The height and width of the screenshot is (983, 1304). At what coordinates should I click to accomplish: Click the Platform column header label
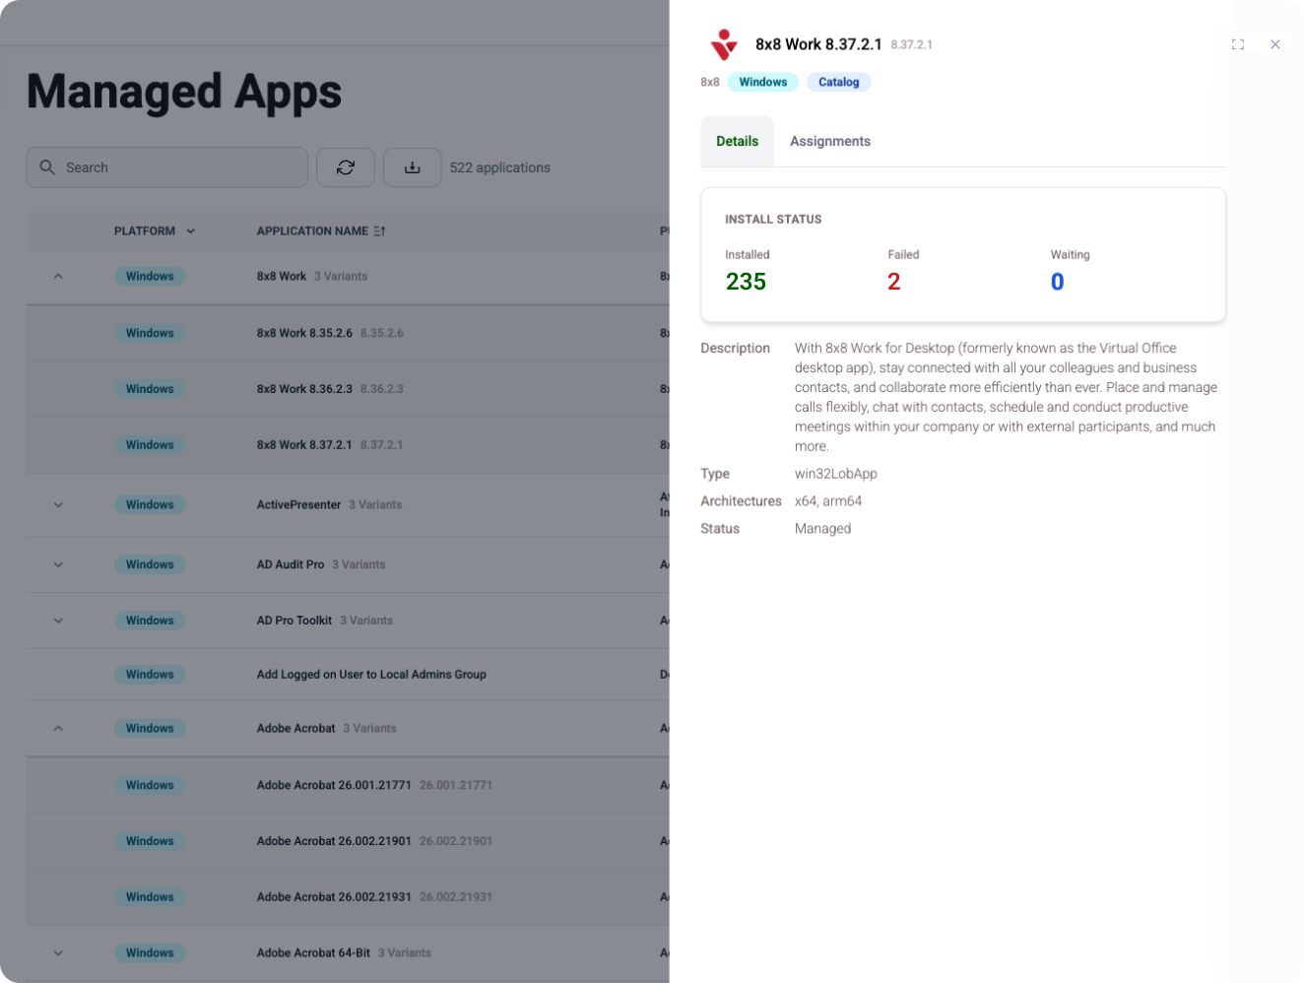tap(145, 230)
